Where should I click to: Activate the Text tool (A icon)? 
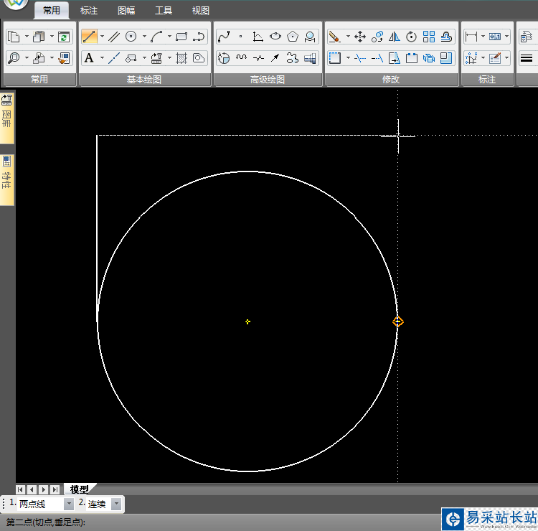89,58
